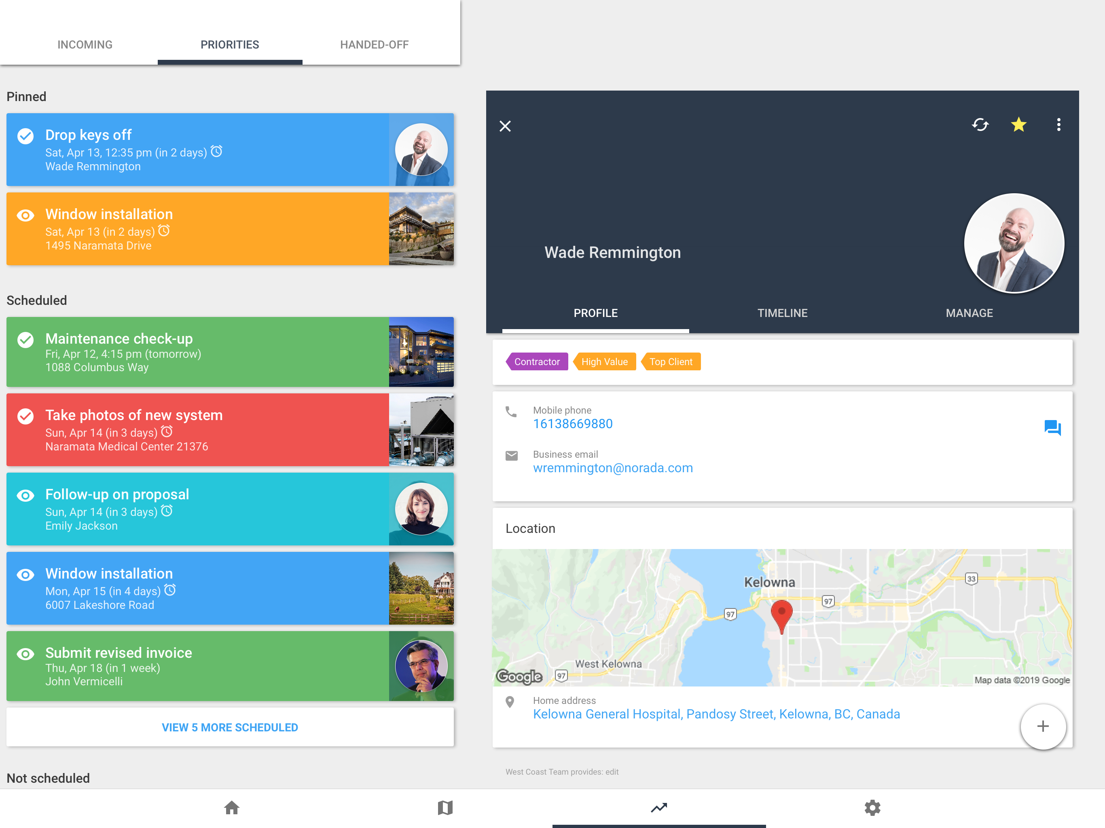Click the location pin icon by Home address

(x=510, y=702)
